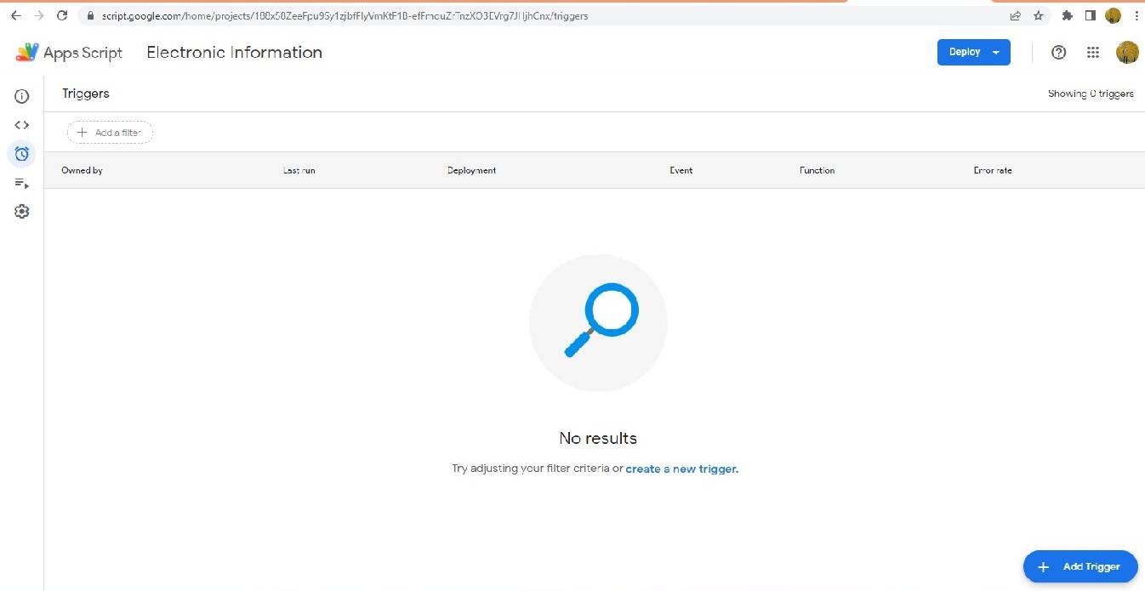1145x591 pixels.
Task: Open the script Editor code icon
Action: point(22,125)
